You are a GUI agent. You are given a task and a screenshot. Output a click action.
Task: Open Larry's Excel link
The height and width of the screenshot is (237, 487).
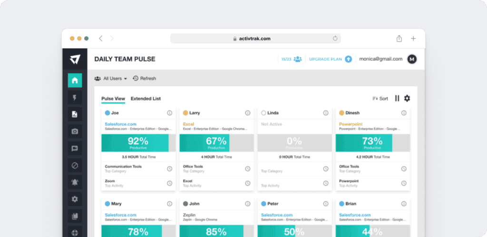pos(188,124)
